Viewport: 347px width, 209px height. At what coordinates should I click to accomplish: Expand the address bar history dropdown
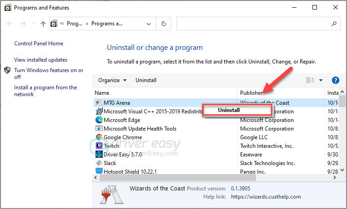(149, 24)
